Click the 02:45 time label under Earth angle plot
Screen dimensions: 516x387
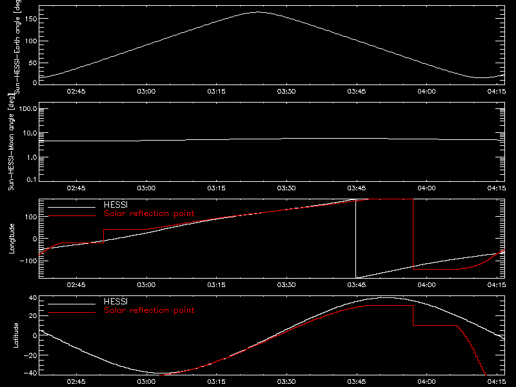76,92
